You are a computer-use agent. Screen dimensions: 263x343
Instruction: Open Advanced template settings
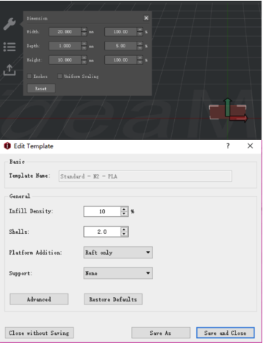click(x=39, y=299)
